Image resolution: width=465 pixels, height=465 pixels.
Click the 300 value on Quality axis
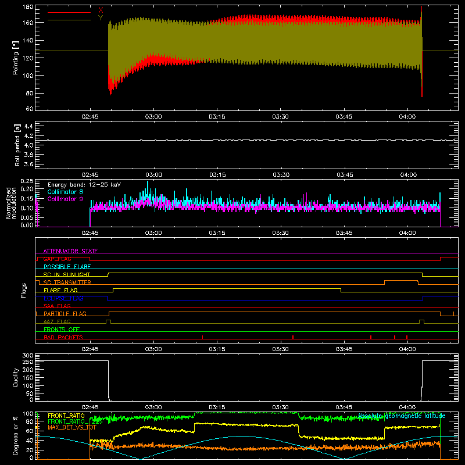click(28, 356)
